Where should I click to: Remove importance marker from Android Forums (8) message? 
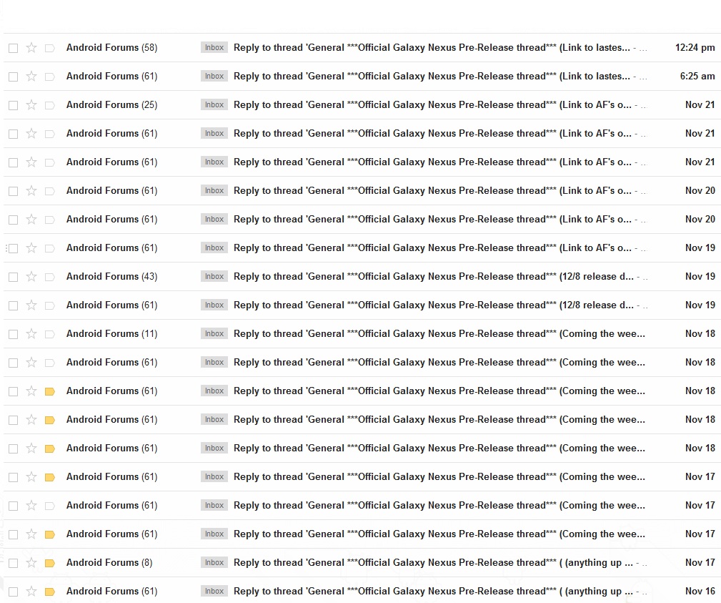(x=49, y=563)
